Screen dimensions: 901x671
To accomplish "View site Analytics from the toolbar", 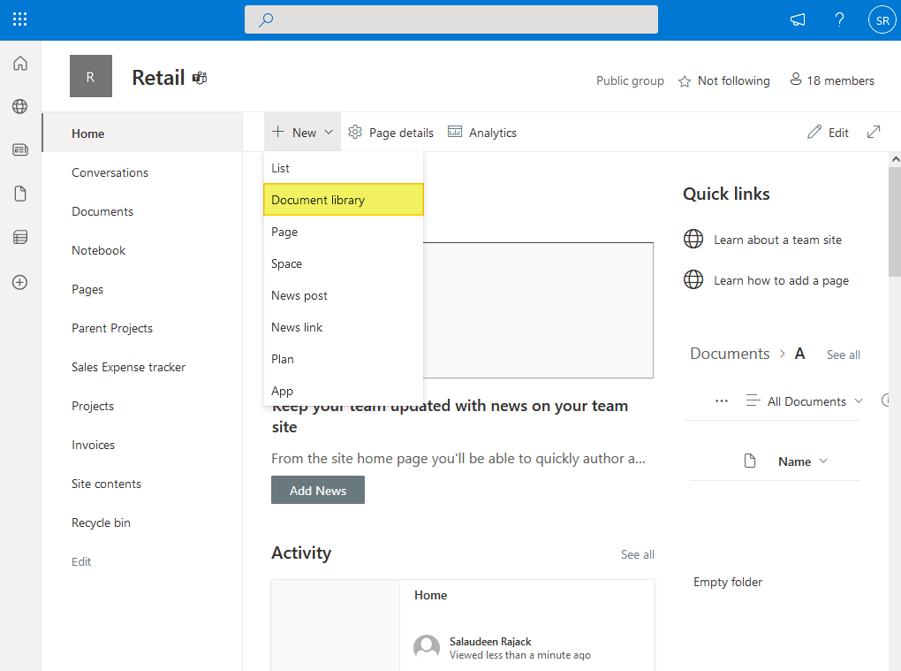I will tap(482, 132).
